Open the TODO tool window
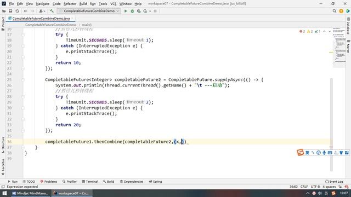 (x=29, y=182)
